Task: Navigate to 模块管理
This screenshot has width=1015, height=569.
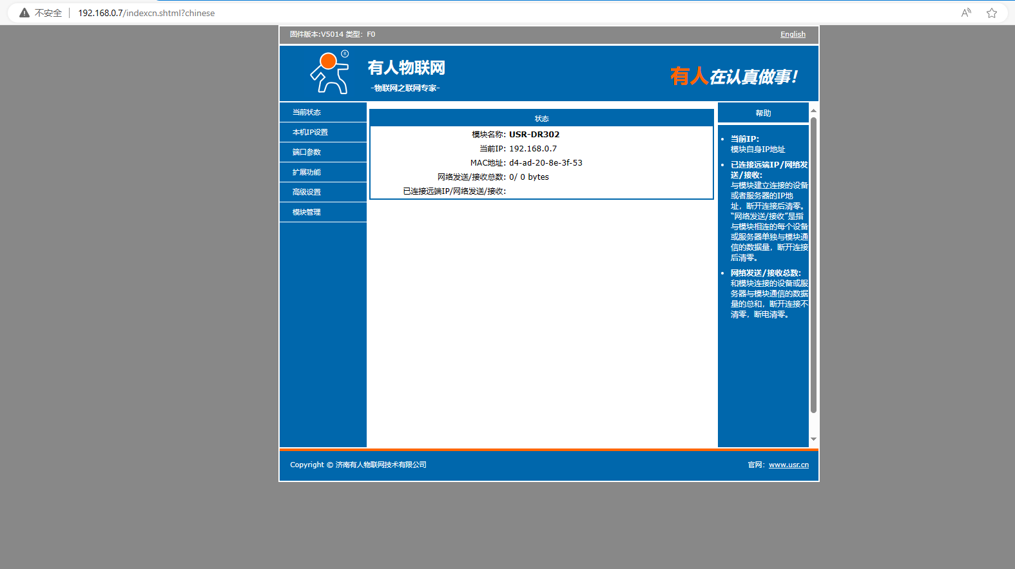Action: click(x=323, y=212)
